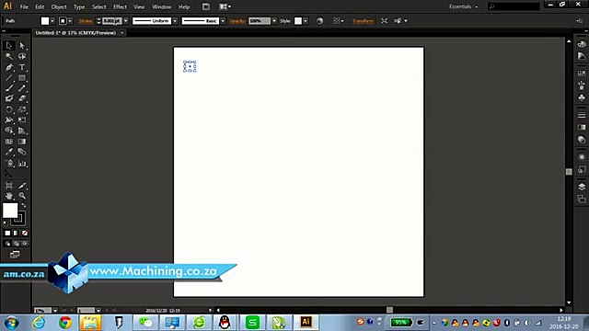Select the Blob Brush tool
The height and width of the screenshot is (331, 589).
coord(9,98)
